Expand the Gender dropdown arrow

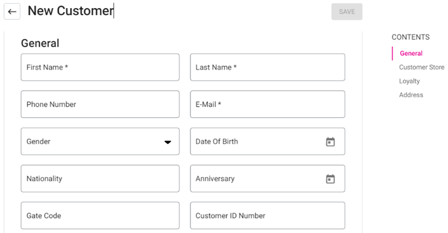[x=168, y=142]
